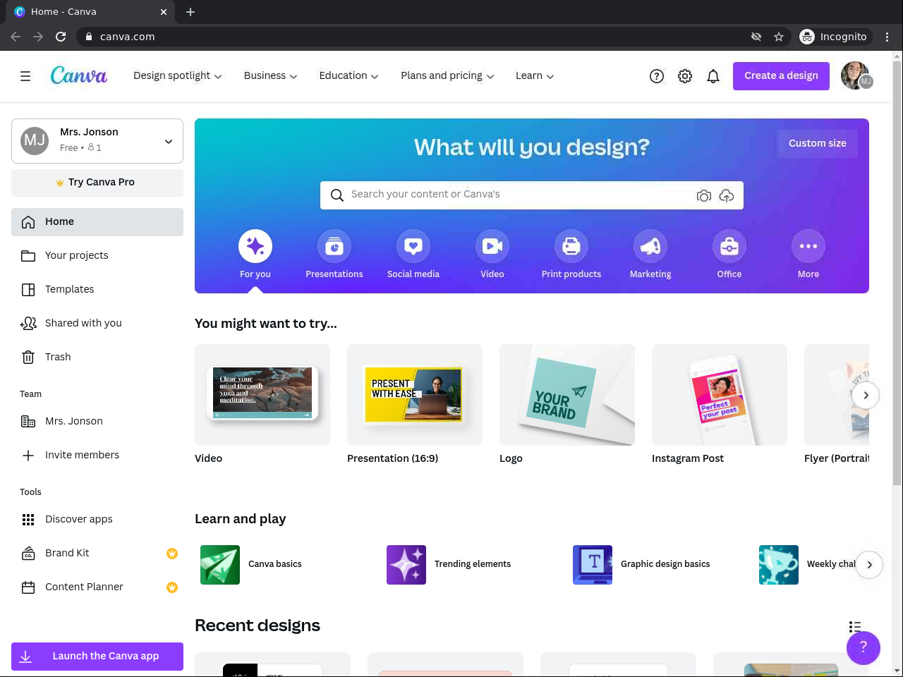
Task: Open Brand Kit
Action: (x=97, y=554)
